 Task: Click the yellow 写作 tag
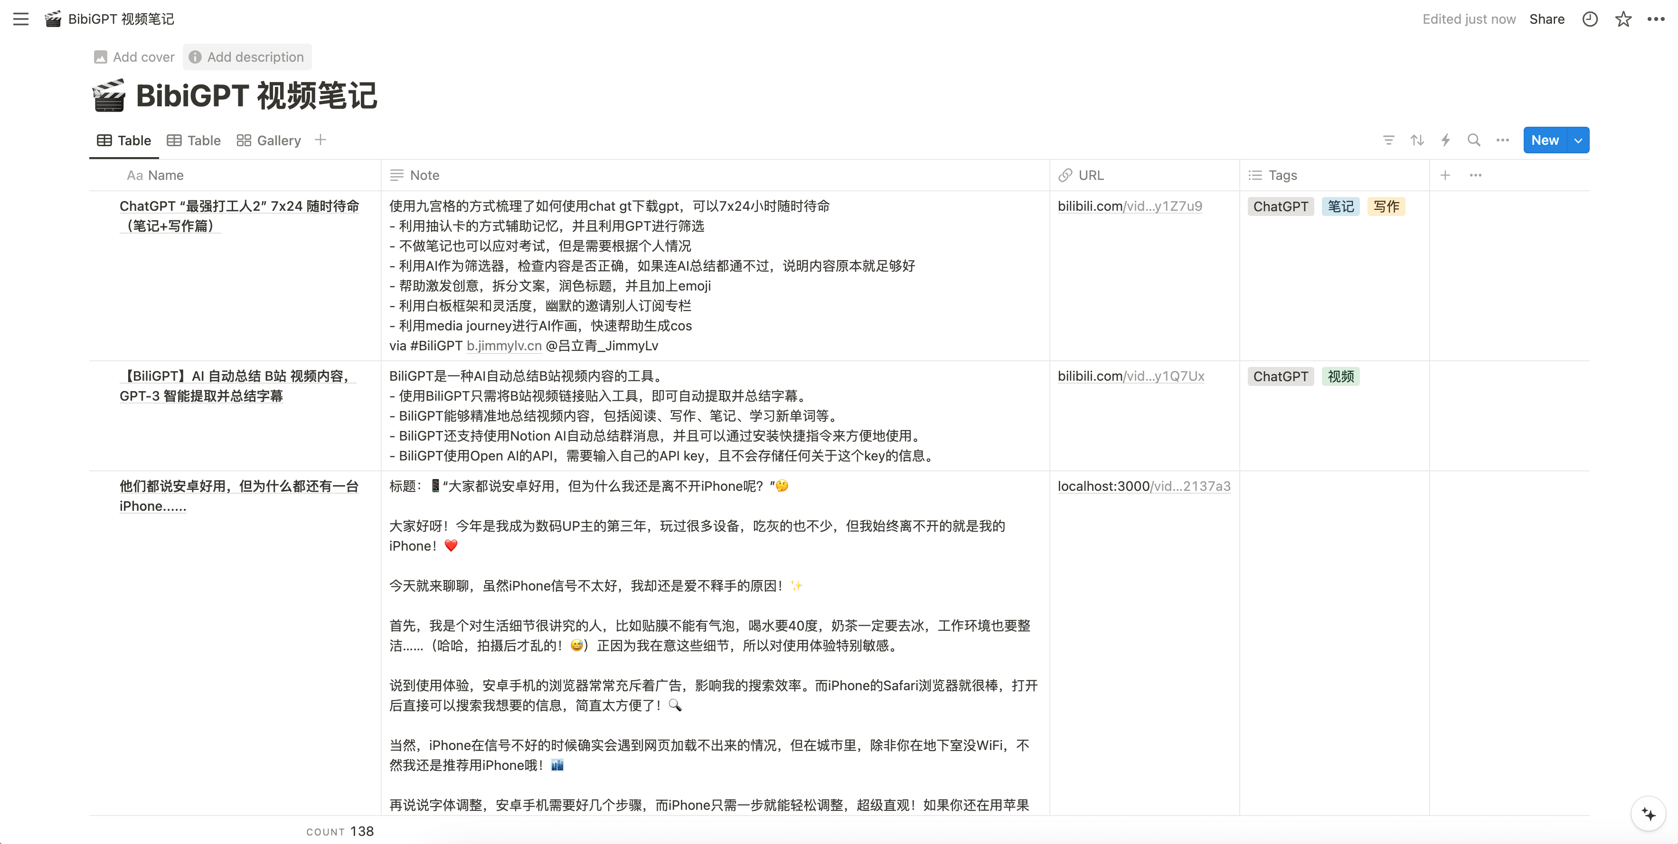coord(1386,206)
